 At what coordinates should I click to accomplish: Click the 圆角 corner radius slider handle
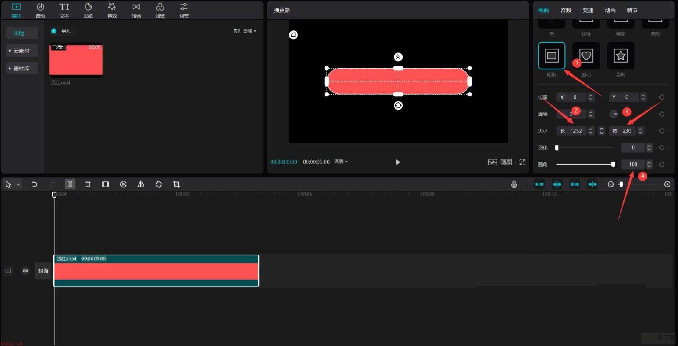pyautogui.click(x=613, y=164)
